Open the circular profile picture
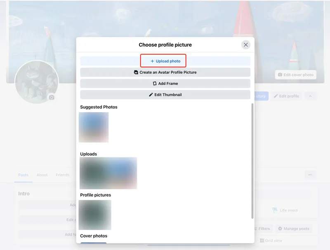Screen dimensions: 330x250 37,82
